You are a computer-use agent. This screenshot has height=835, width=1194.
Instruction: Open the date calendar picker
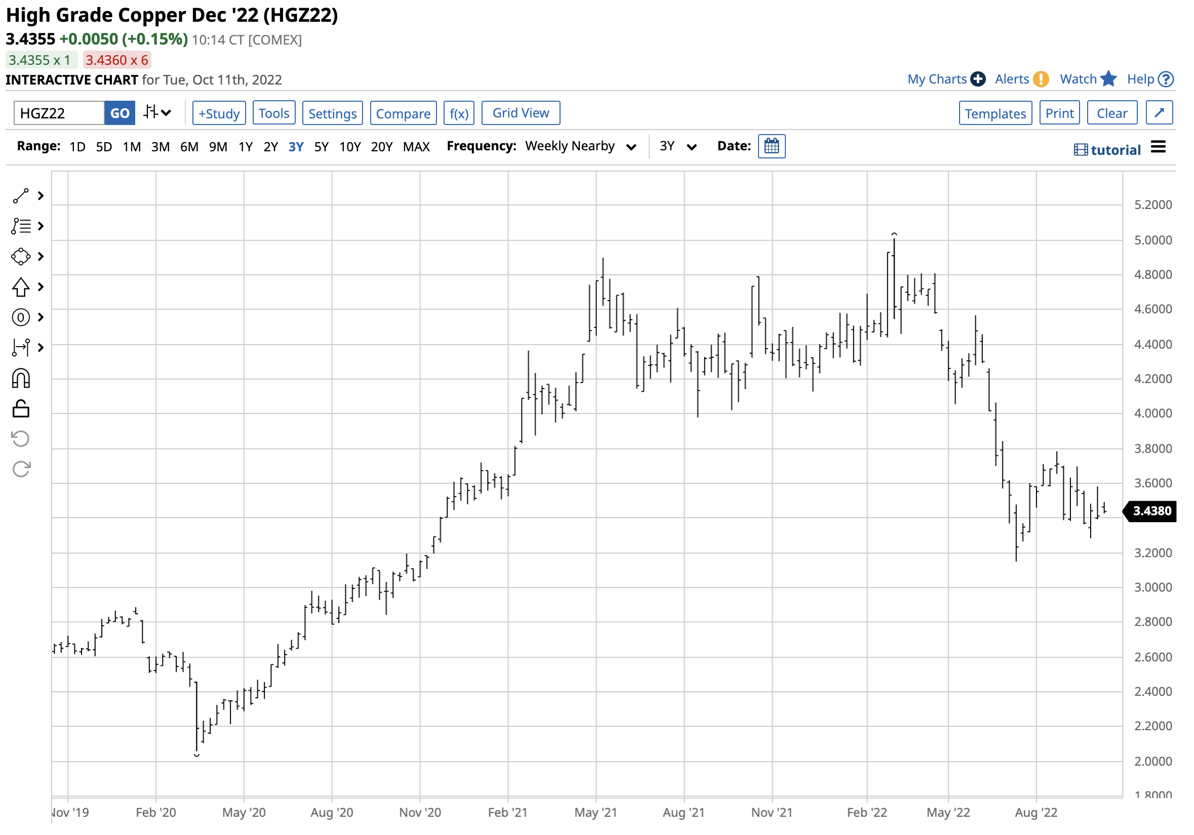[772, 146]
